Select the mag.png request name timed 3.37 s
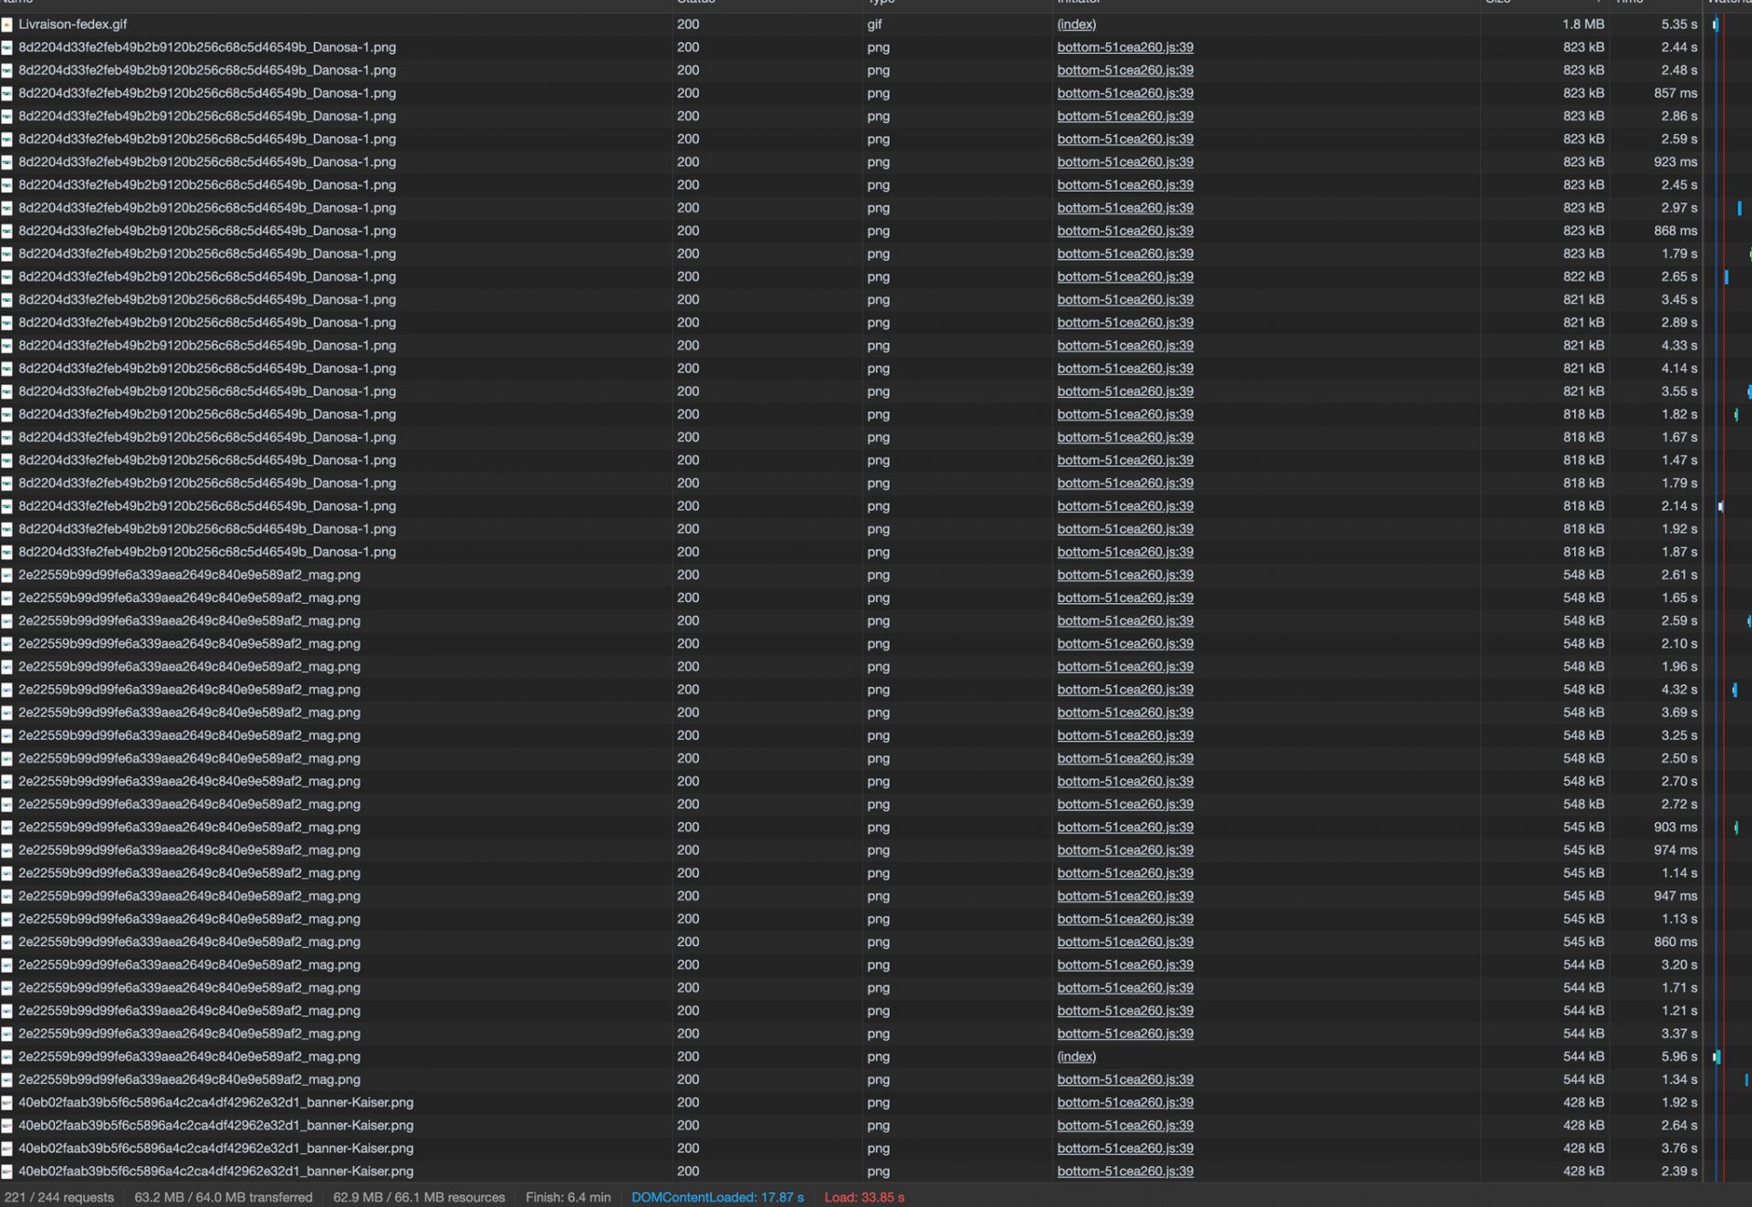The image size is (1752, 1207). pos(190,1034)
